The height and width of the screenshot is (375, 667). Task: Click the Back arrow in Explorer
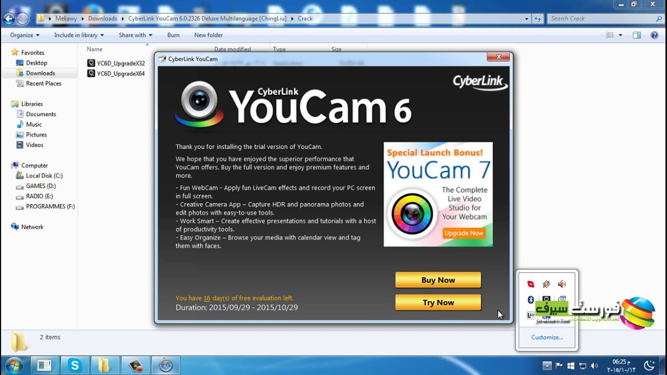[8, 19]
